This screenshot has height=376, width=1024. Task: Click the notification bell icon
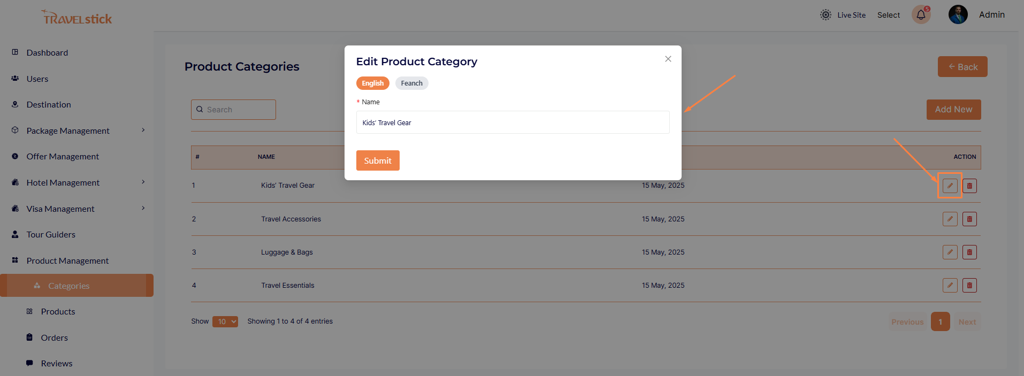(921, 15)
